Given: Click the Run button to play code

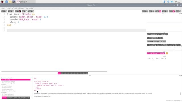Looking at the screenshot, I should tap(4, 11).
